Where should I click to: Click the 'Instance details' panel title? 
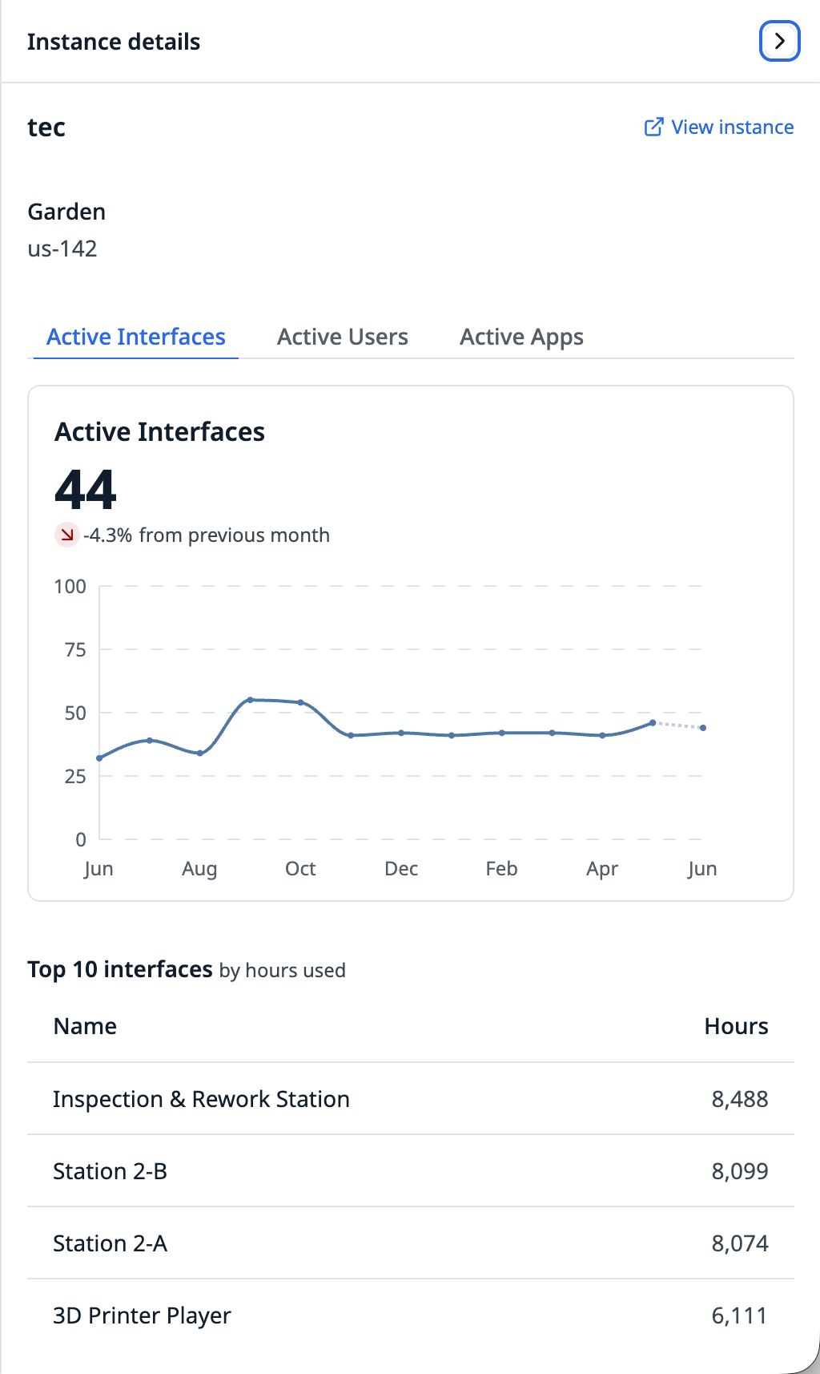tap(114, 42)
